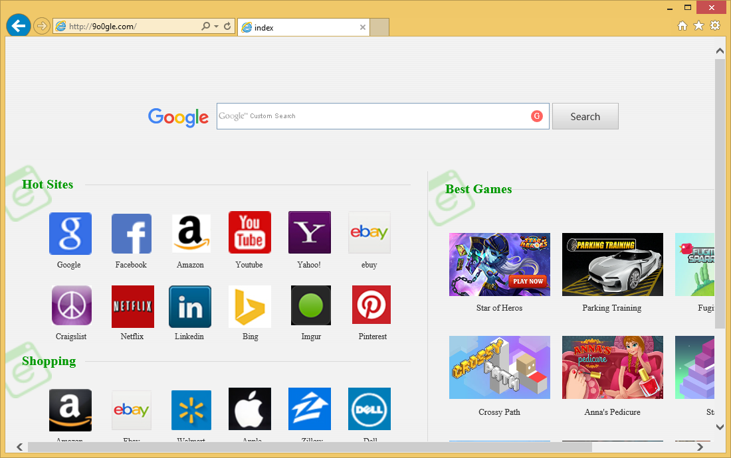Click the Star of Heros game thumbnail
Image resolution: width=731 pixels, height=458 pixels.
tap(499, 264)
